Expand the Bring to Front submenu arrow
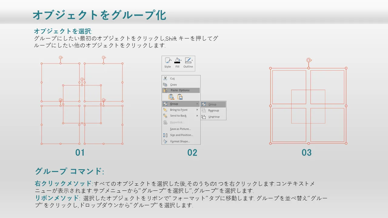The image size is (388, 218). coord(197,110)
